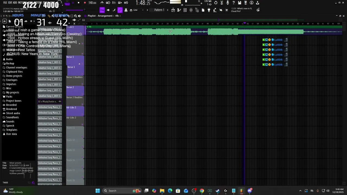Toggle mute dot on Verse 2 track
The image size is (347, 195).
pos(82,94)
